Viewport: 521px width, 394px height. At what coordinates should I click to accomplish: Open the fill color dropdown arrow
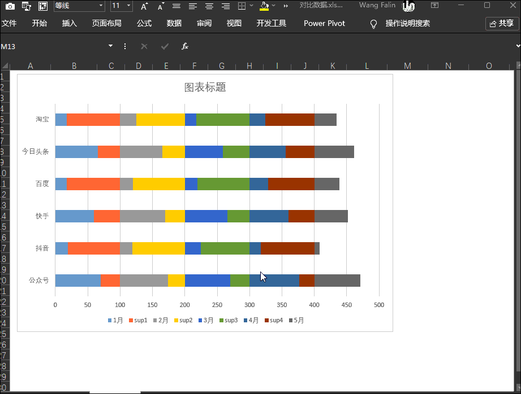coord(273,6)
